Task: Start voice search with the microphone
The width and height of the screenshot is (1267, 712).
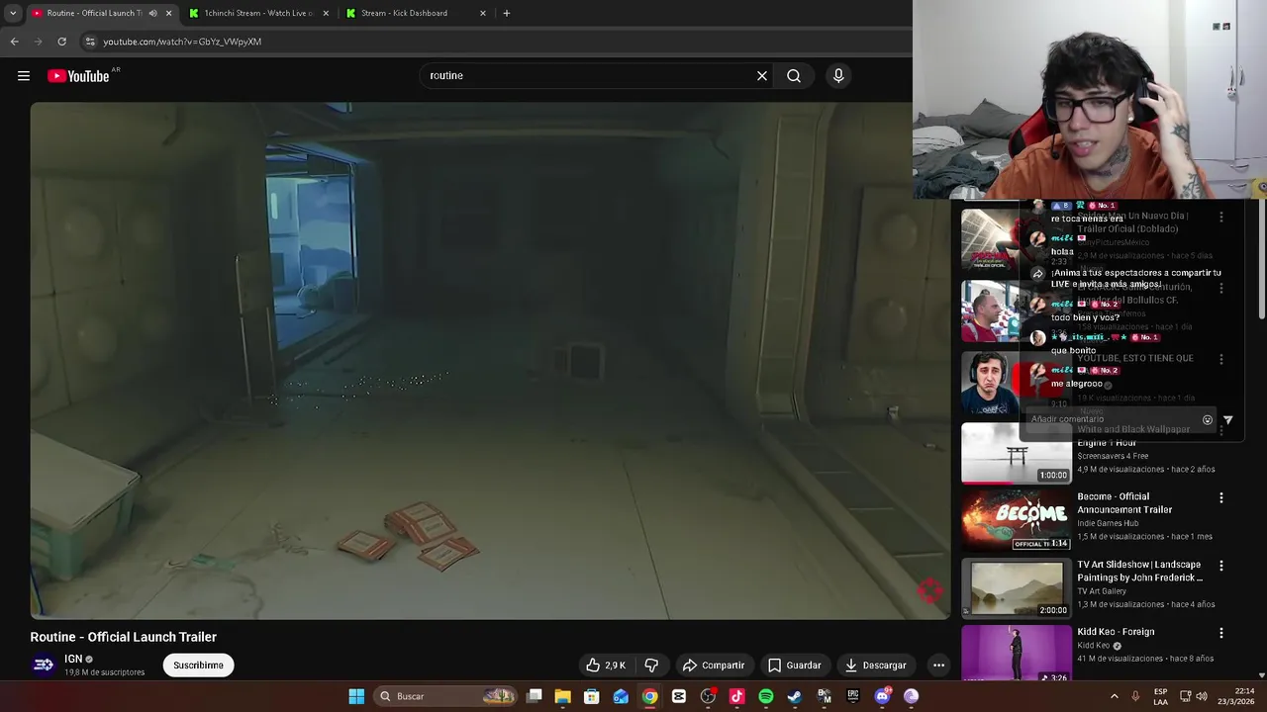Action: pos(838,75)
